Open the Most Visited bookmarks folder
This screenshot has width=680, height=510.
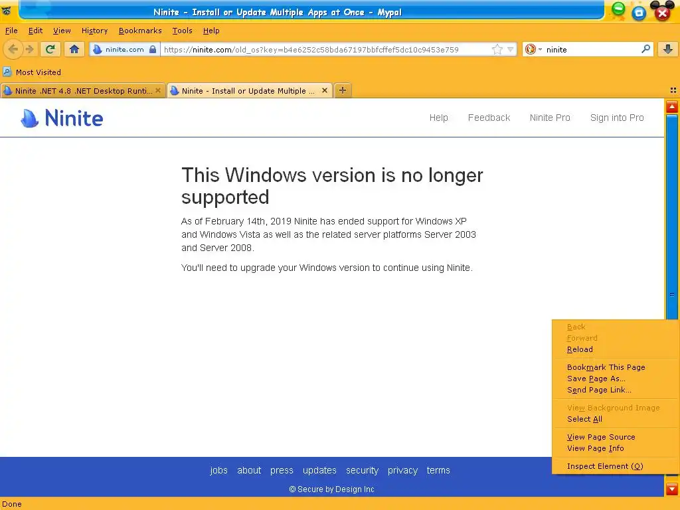click(x=32, y=72)
